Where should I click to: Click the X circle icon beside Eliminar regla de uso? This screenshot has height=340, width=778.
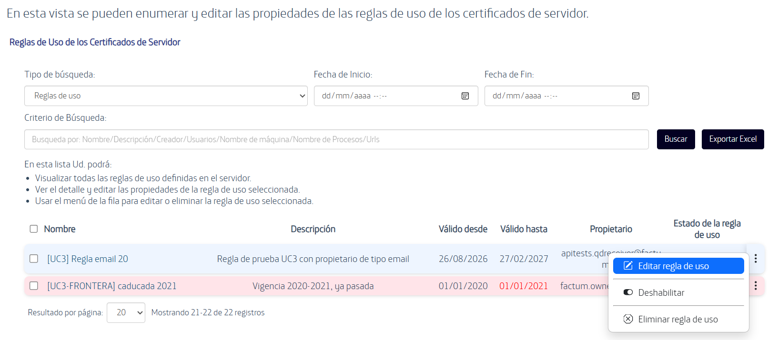[628, 319]
